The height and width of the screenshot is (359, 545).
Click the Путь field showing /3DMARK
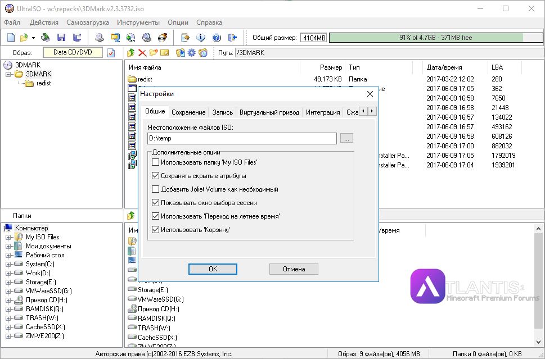pyautogui.click(x=389, y=53)
